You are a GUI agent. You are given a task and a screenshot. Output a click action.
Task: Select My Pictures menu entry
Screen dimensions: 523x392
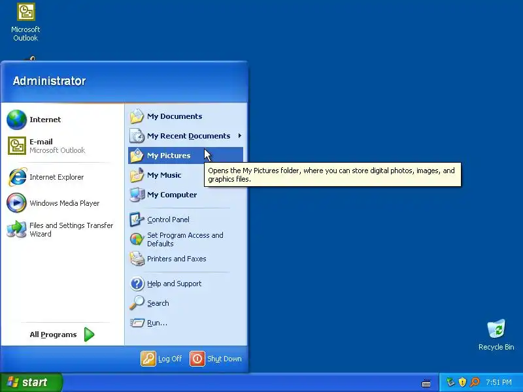tap(186, 155)
